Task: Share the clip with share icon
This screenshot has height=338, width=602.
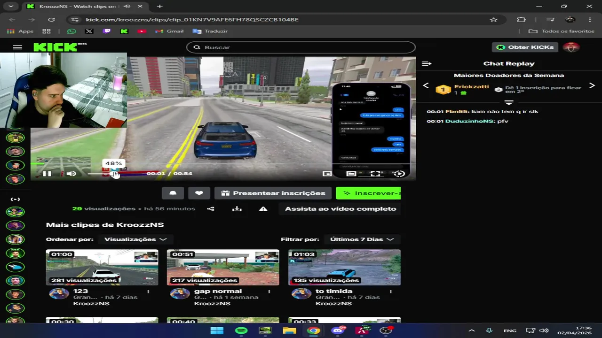Action: [x=211, y=209]
